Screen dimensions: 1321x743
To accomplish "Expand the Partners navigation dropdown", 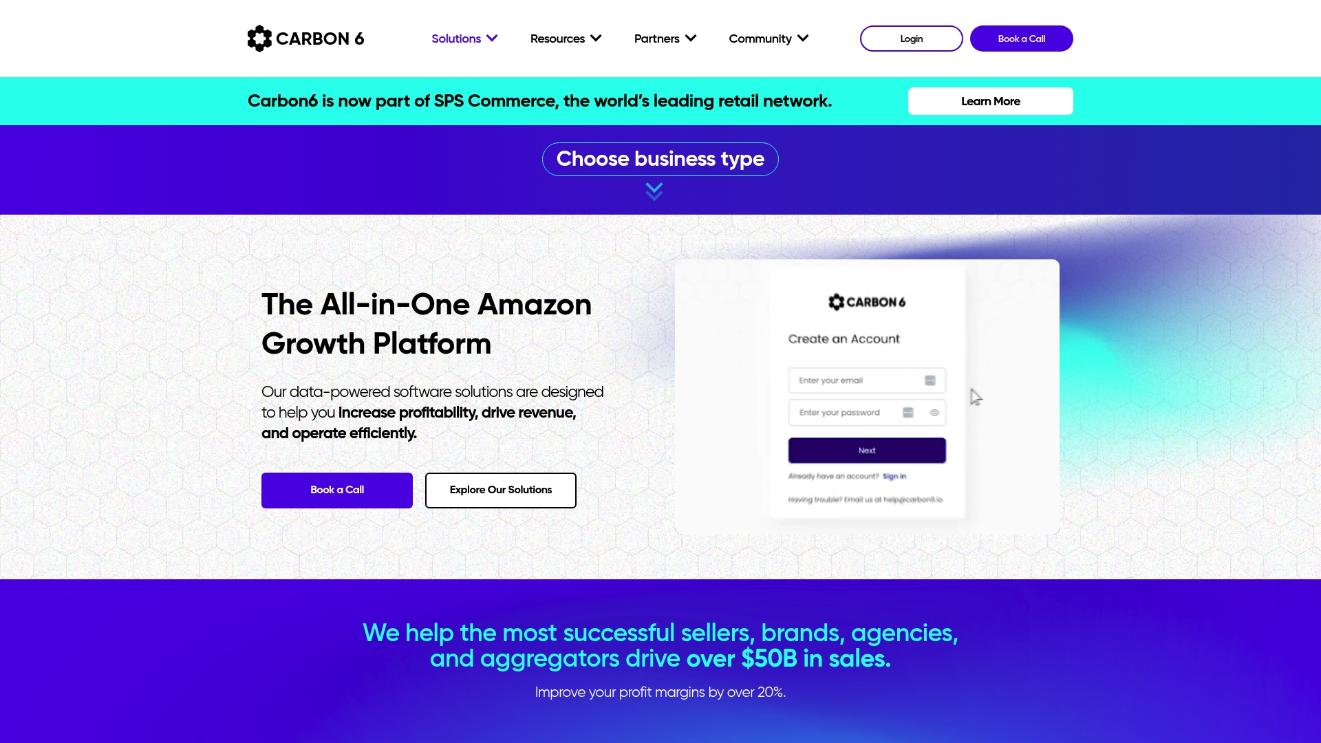I will (x=665, y=38).
